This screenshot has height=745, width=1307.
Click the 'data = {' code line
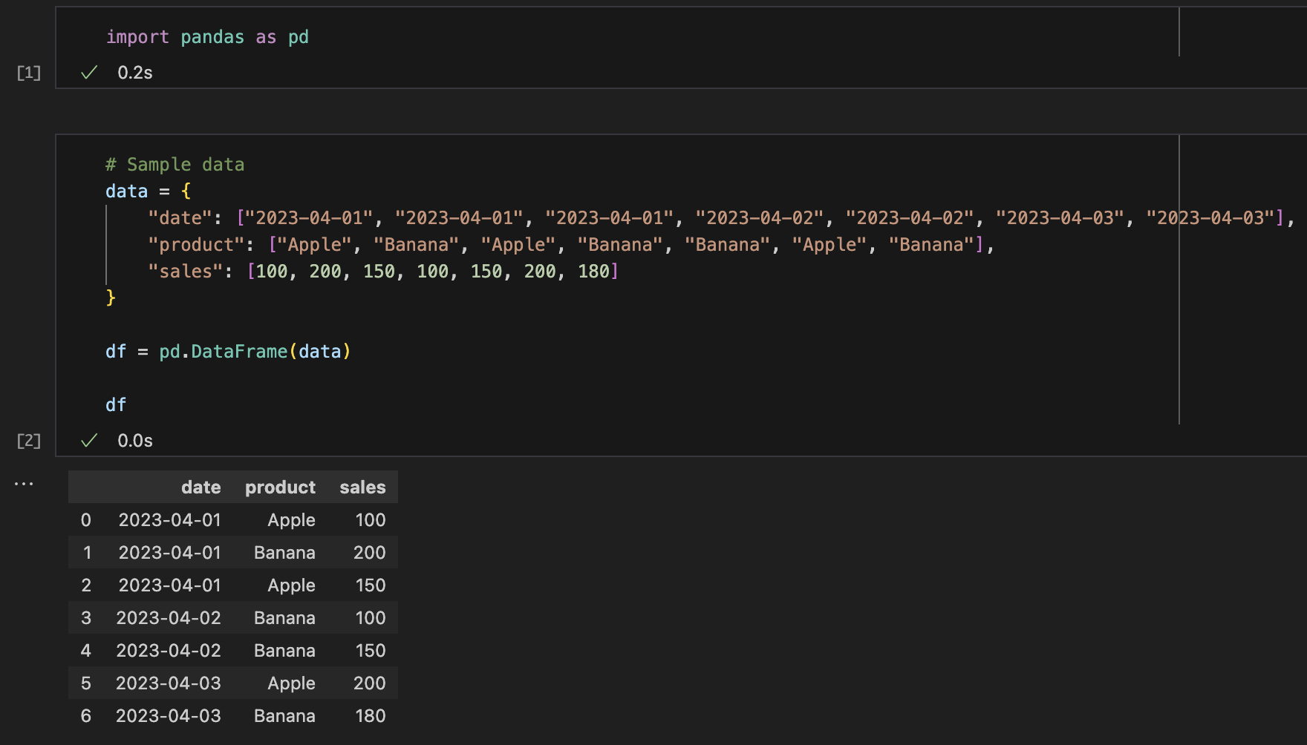click(x=149, y=191)
